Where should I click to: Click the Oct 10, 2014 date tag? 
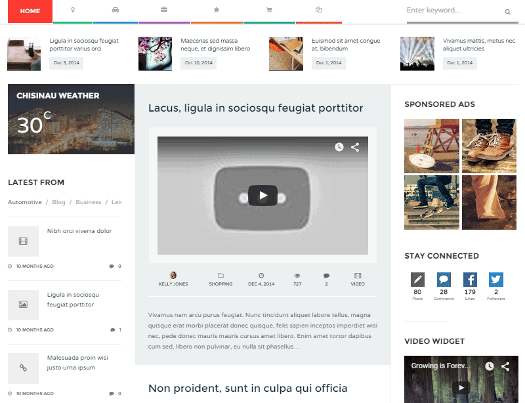point(199,62)
